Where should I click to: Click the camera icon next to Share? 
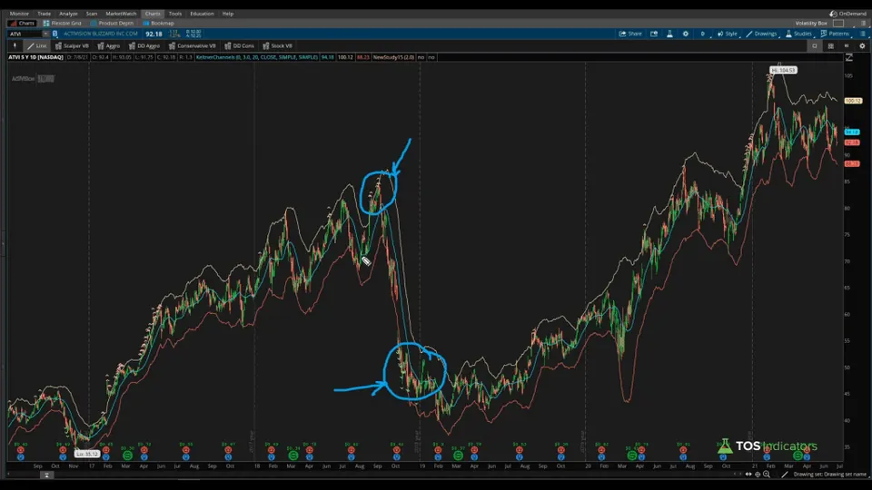coord(654,34)
